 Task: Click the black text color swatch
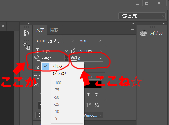(93, 85)
